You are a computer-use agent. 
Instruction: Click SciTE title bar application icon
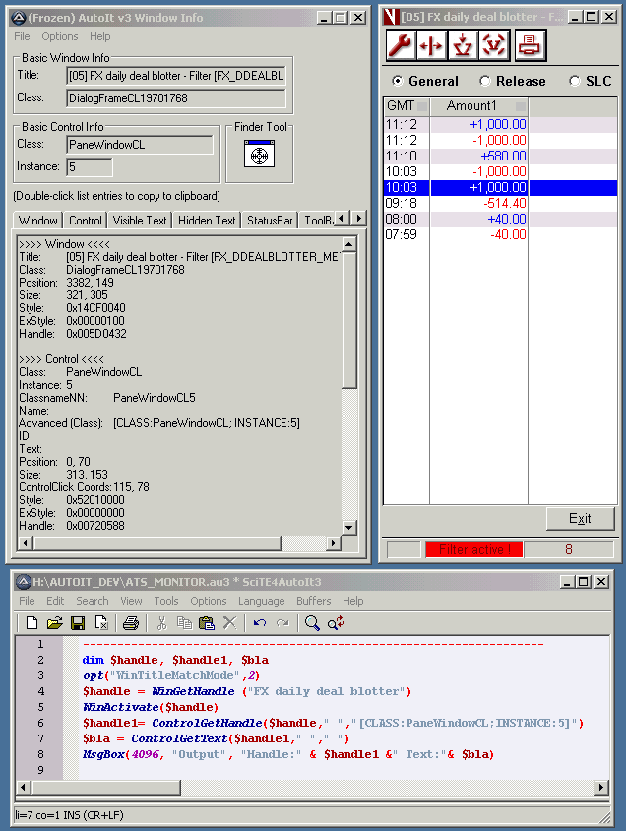[24, 582]
